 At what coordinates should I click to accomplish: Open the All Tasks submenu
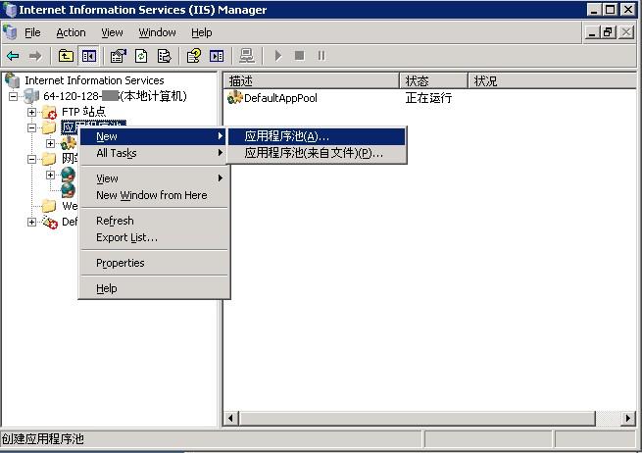(x=117, y=153)
